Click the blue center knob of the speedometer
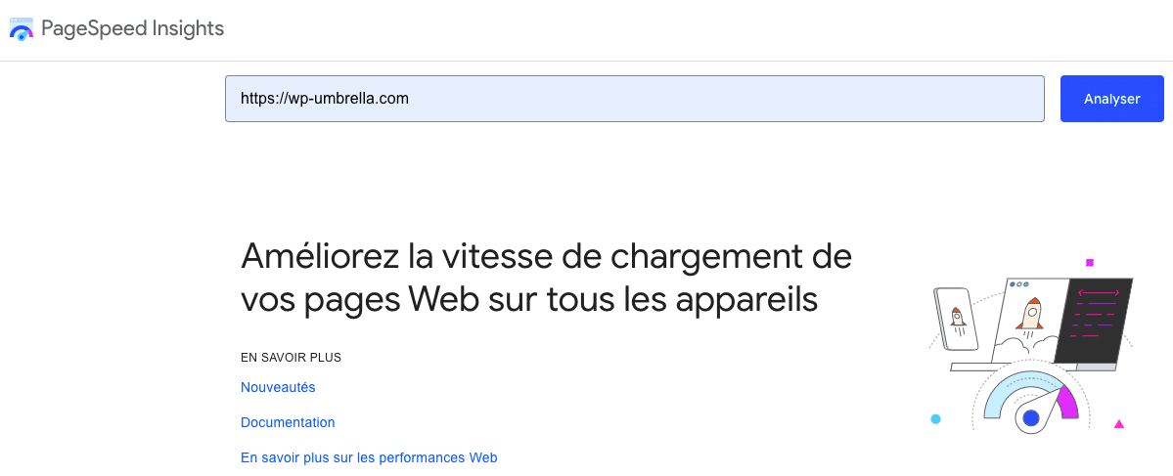The width and height of the screenshot is (1173, 476). (1031, 418)
